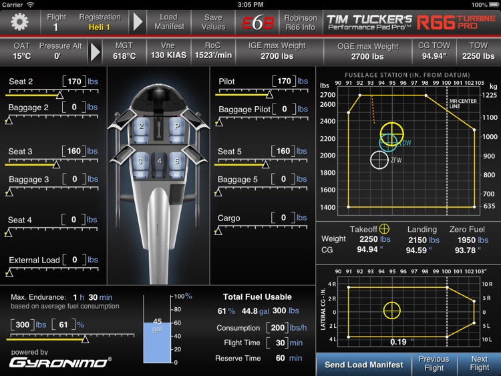Expand flight info arrow beside Registration
Viewport: 501px width, 376px height.
click(x=138, y=22)
